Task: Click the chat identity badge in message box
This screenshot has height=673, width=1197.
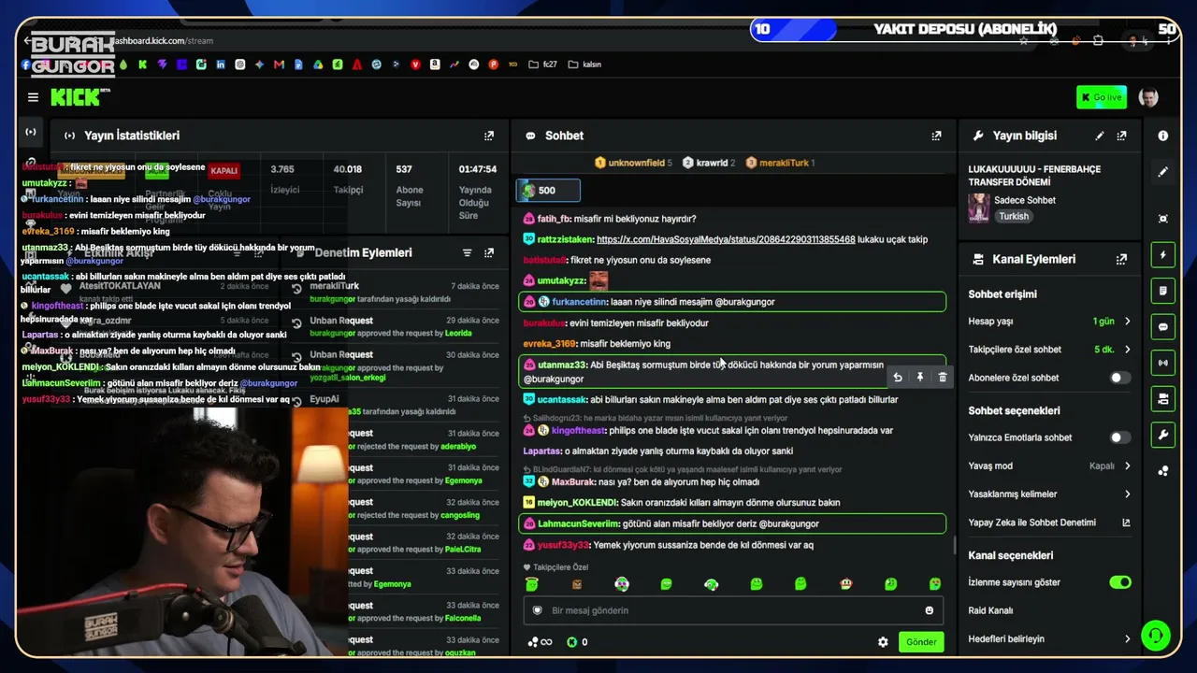Action: 538,610
